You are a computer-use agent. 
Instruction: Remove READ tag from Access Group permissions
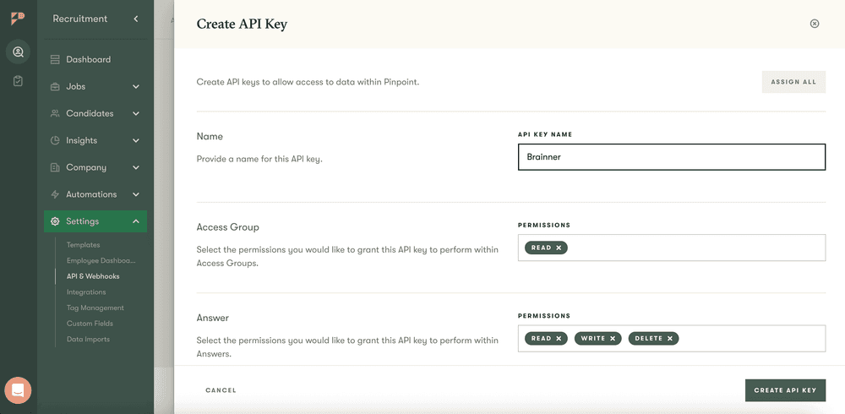click(x=559, y=248)
